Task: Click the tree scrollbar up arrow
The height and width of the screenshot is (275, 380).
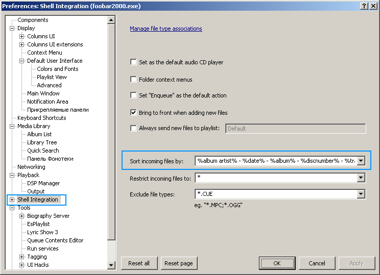Action: point(111,20)
